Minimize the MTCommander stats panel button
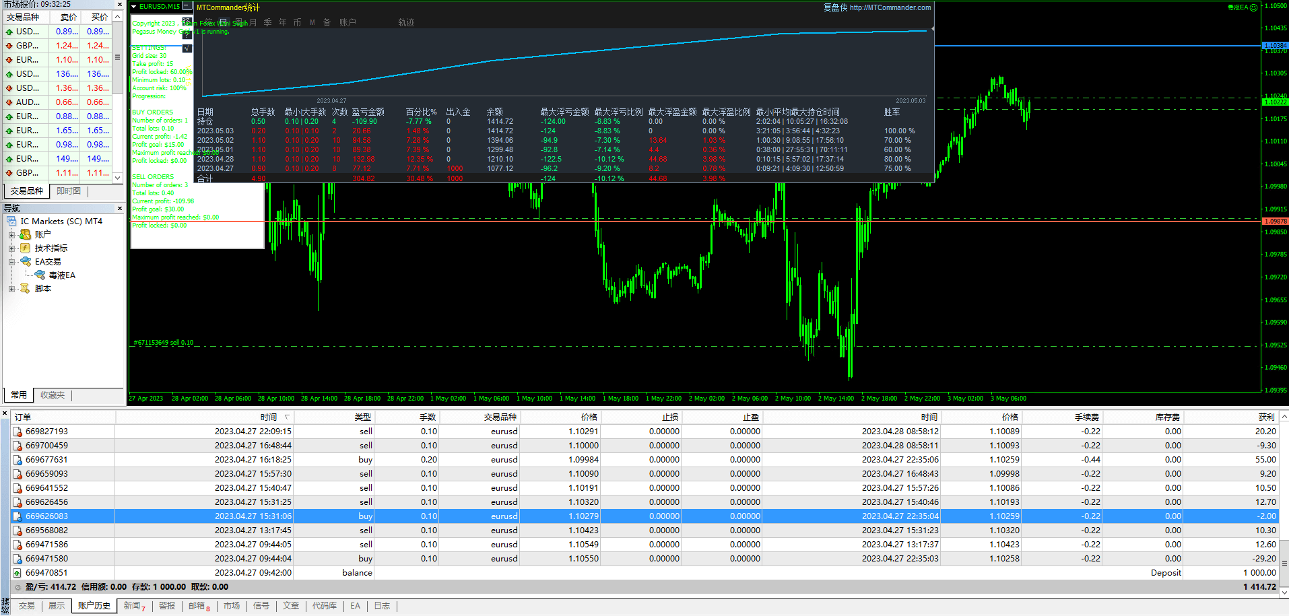This screenshot has height=616, width=1289. point(187,6)
